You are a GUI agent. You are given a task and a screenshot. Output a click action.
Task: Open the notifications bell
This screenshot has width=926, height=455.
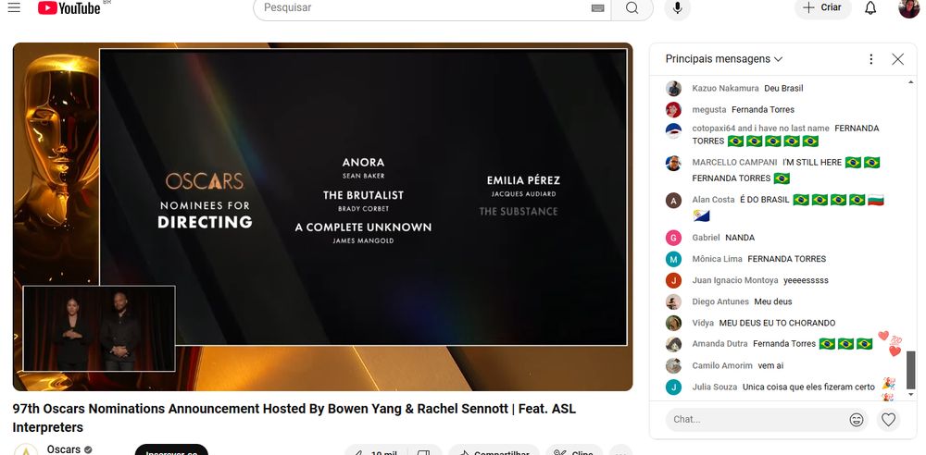pyautogui.click(x=870, y=7)
